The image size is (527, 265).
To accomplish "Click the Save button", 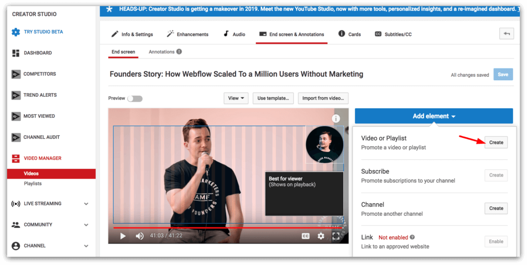I will click(503, 75).
